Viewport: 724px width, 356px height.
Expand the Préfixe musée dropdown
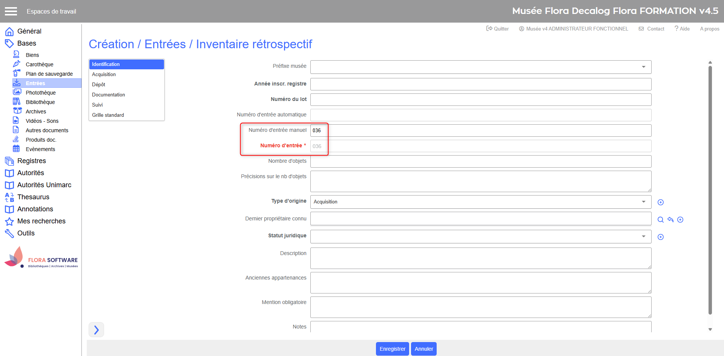[x=643, y=67]
